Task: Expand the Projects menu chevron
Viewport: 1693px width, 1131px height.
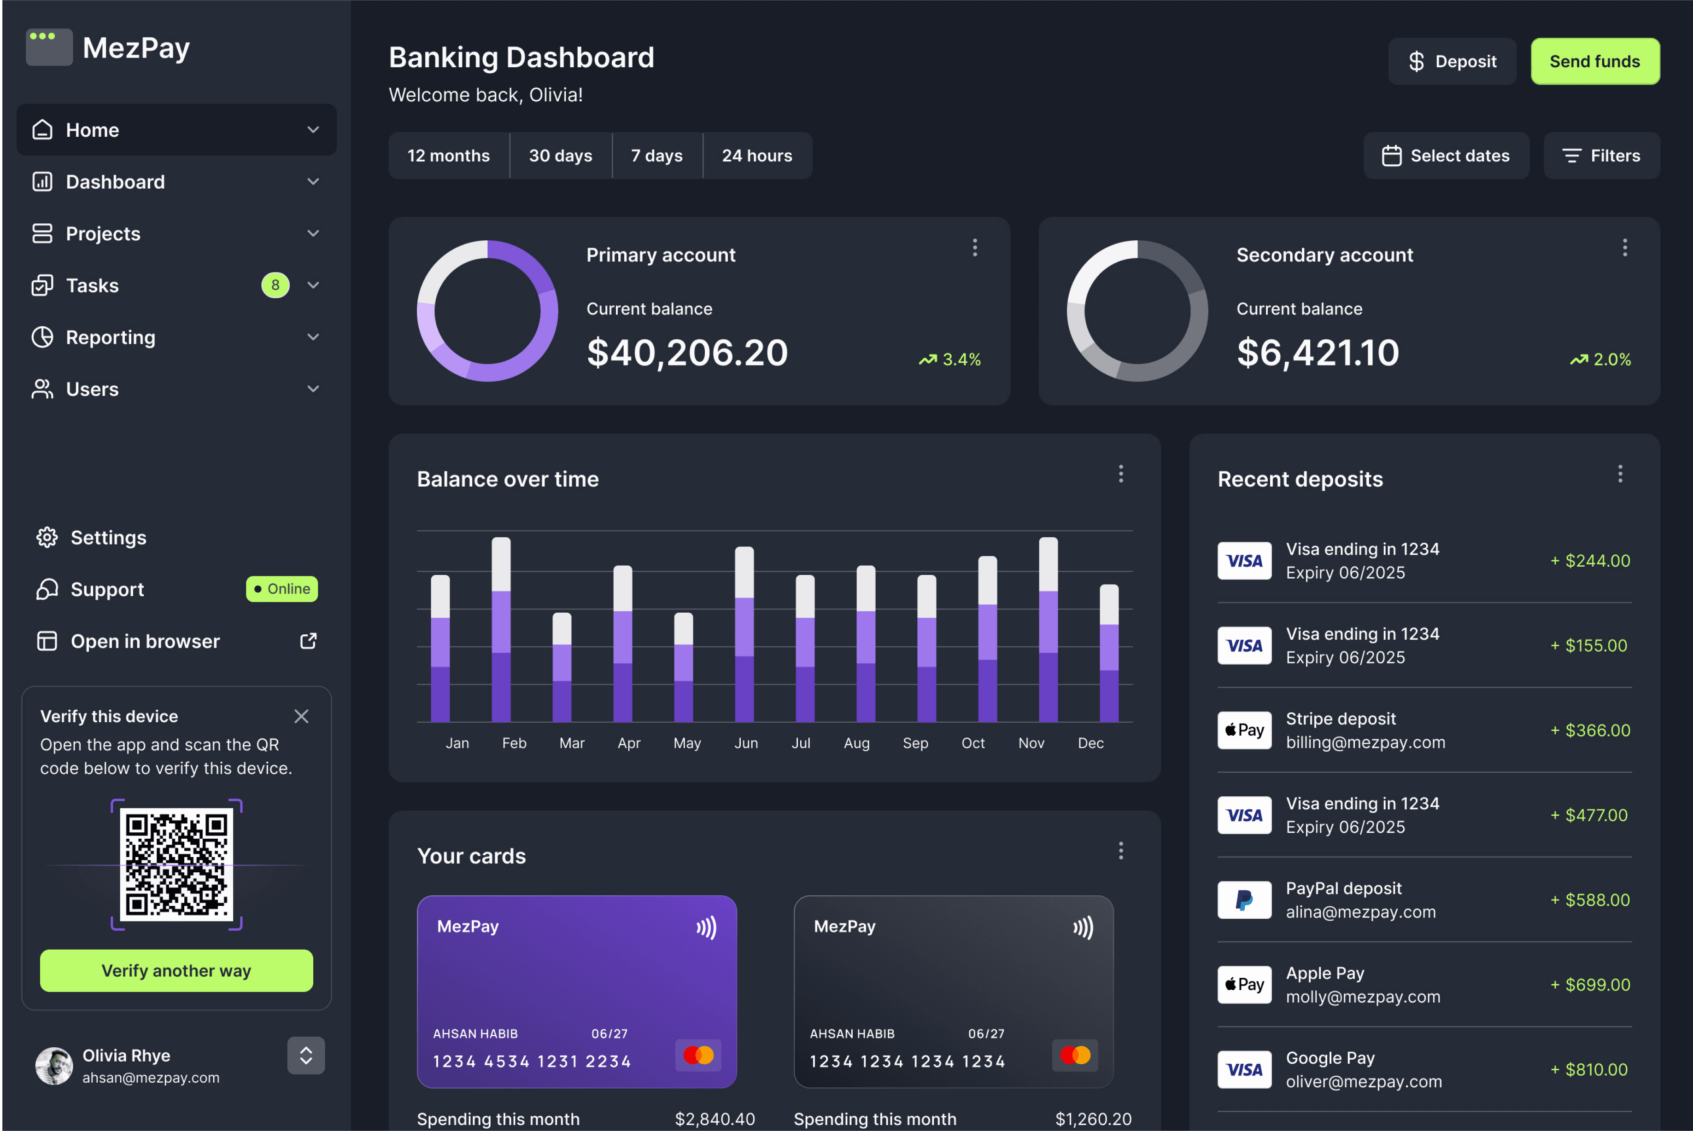Action: click(313, 234)
